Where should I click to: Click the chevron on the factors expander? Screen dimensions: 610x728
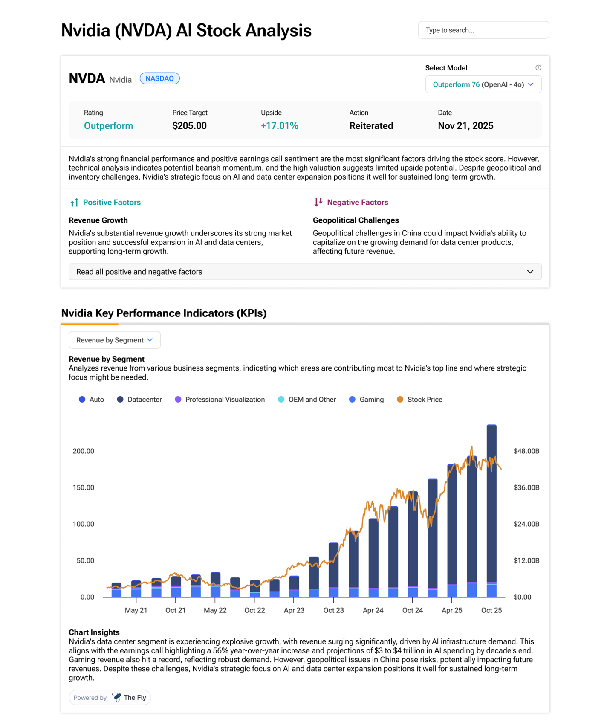click(530, 272)
